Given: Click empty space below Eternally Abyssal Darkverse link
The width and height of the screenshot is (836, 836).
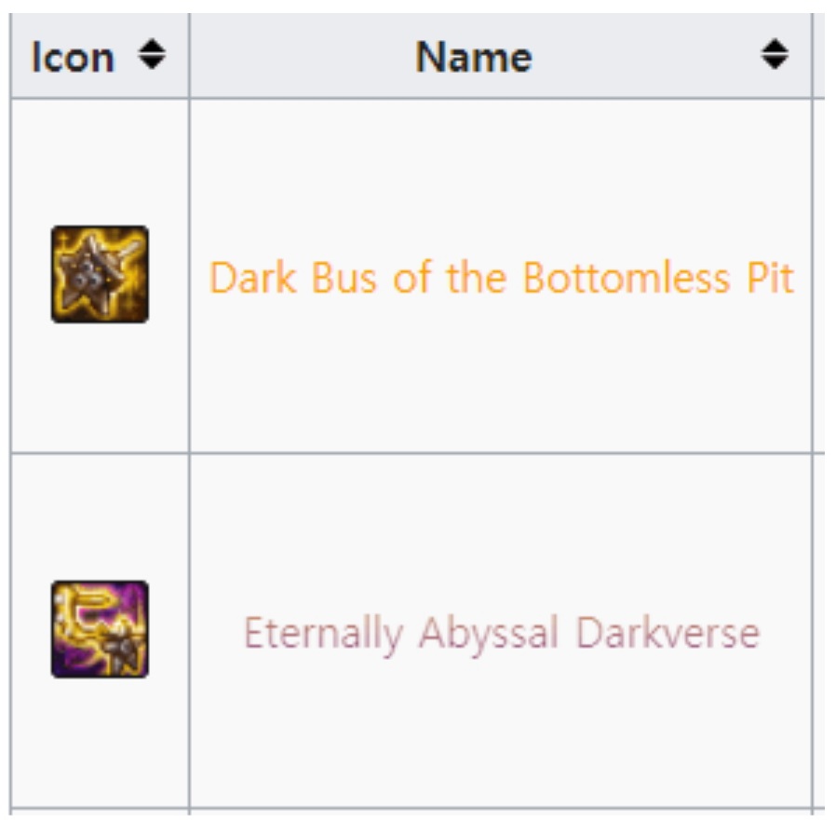Looking at the screenshot, I should [501, 732].
